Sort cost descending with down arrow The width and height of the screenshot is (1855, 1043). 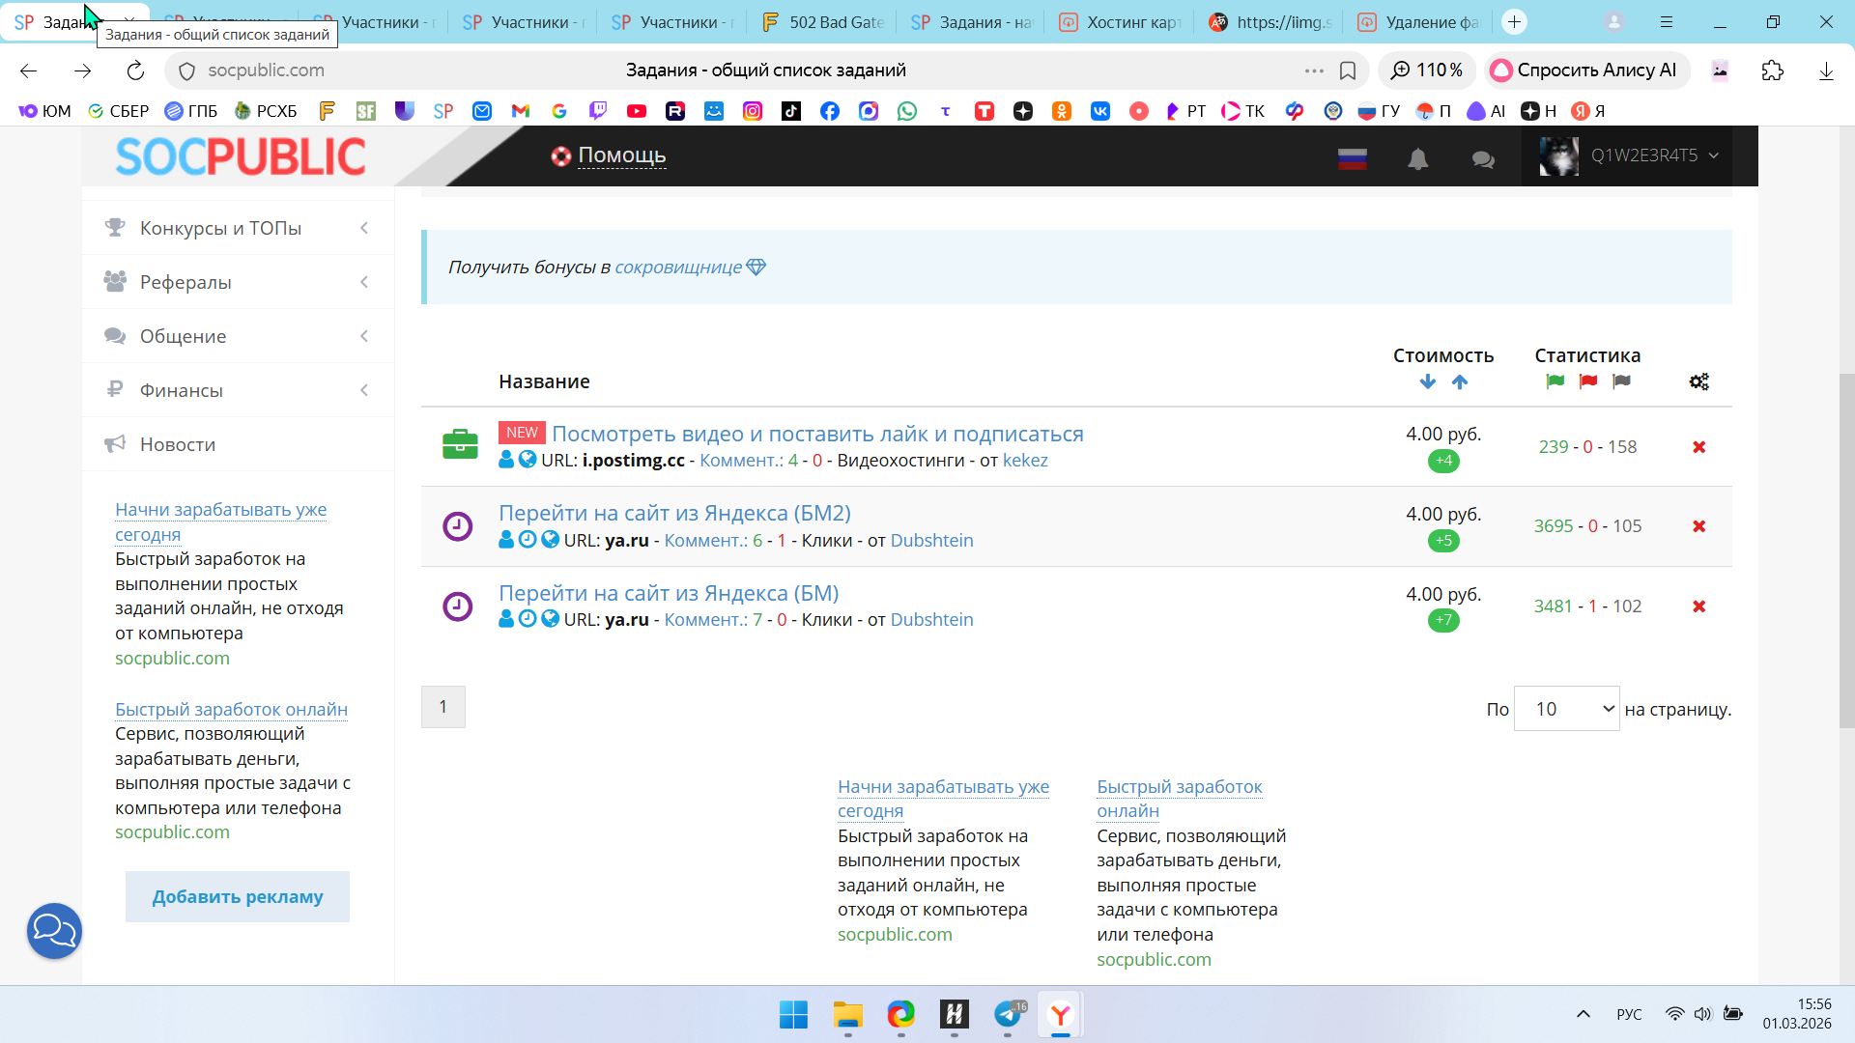[x=1427, y=382]
